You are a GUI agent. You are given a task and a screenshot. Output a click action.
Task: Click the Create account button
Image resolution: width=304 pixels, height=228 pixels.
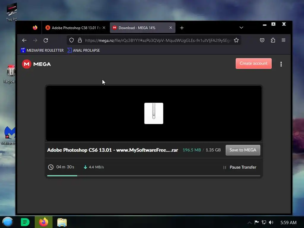click(254, 64)
